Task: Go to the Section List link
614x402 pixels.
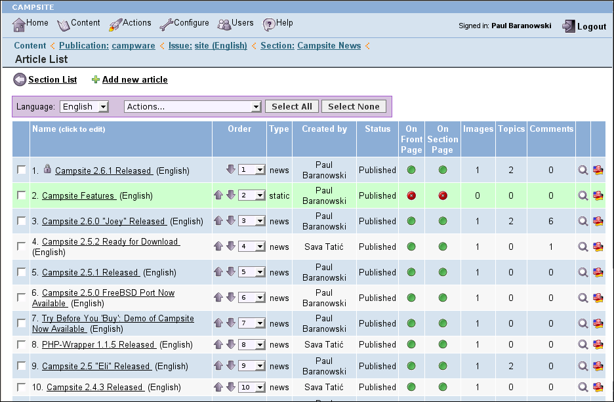Action: click(52, 79)
